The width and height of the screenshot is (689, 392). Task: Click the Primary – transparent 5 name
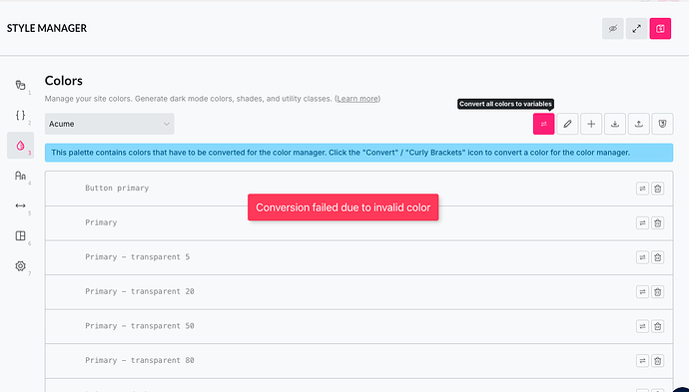pos(138,256)
